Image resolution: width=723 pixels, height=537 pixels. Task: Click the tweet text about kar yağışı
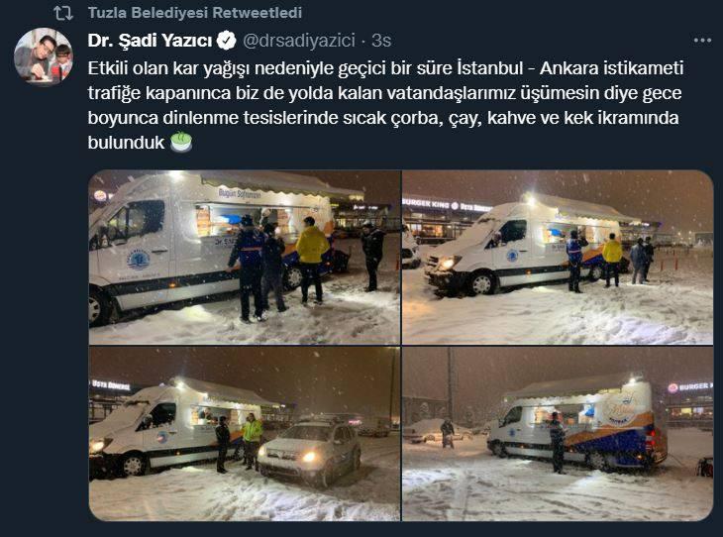[x=385, y=105]
